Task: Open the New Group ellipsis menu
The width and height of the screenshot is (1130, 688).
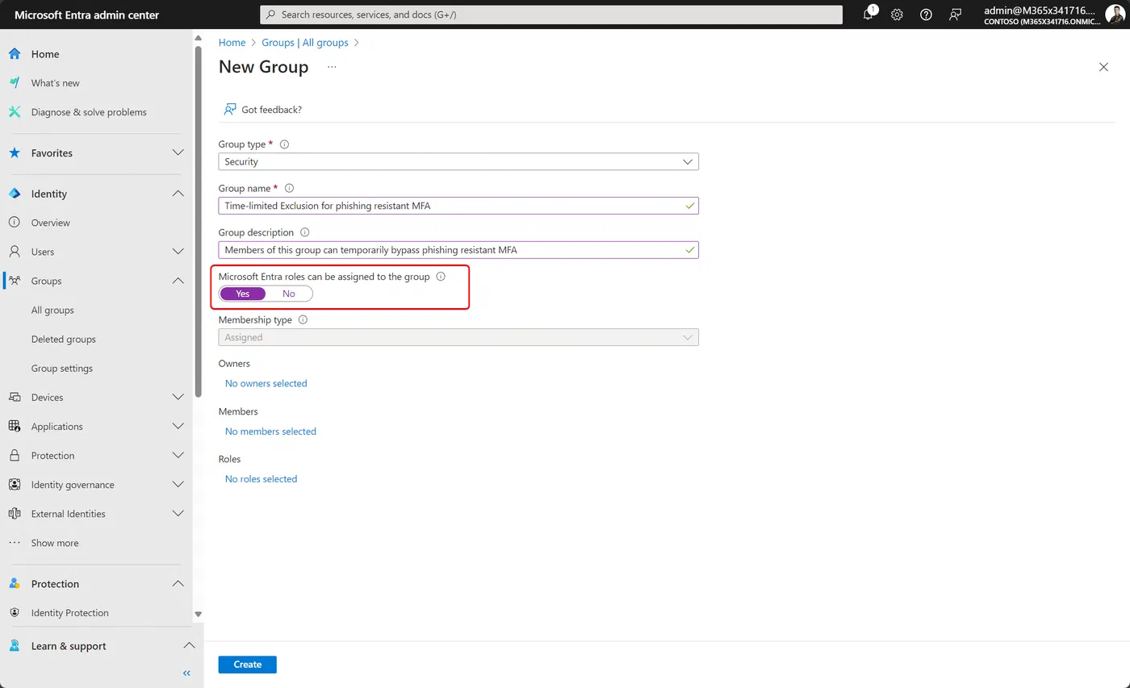Action: click(x=332, y=67)
